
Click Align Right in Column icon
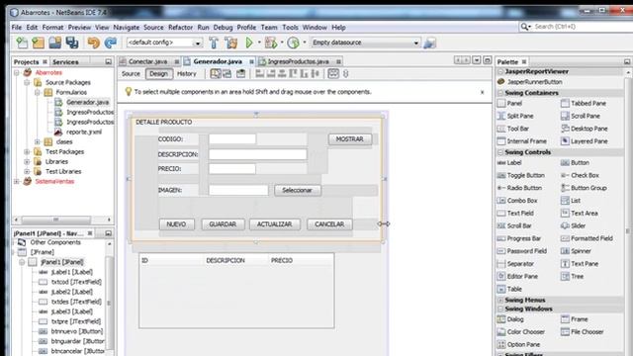pos(271,74)
